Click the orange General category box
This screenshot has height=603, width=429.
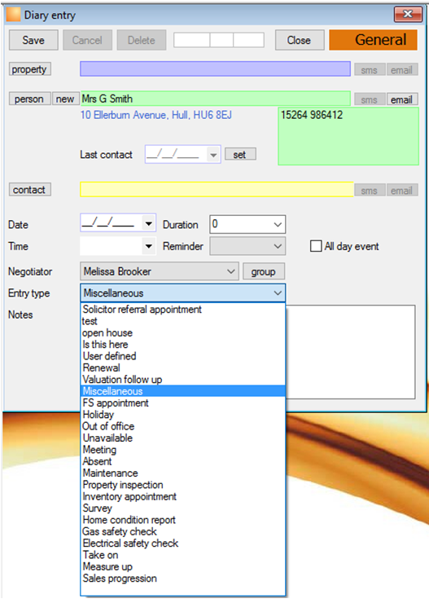pyautogui.click(x=373, y=40)
